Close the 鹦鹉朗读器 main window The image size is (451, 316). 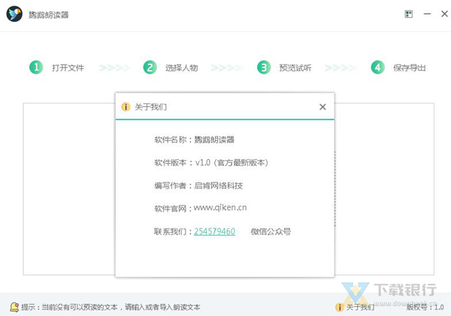pos(444,14)
